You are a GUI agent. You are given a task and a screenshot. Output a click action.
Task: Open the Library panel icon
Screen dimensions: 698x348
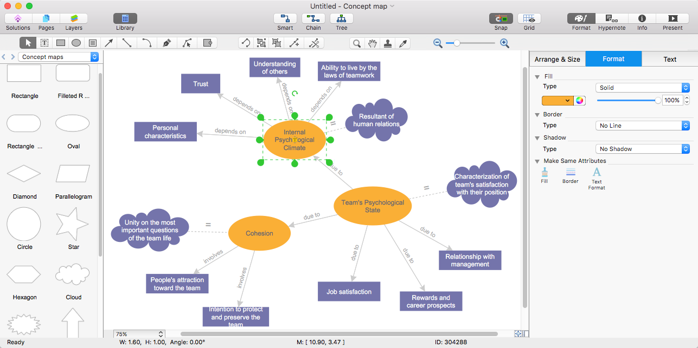tap(125, 18)
